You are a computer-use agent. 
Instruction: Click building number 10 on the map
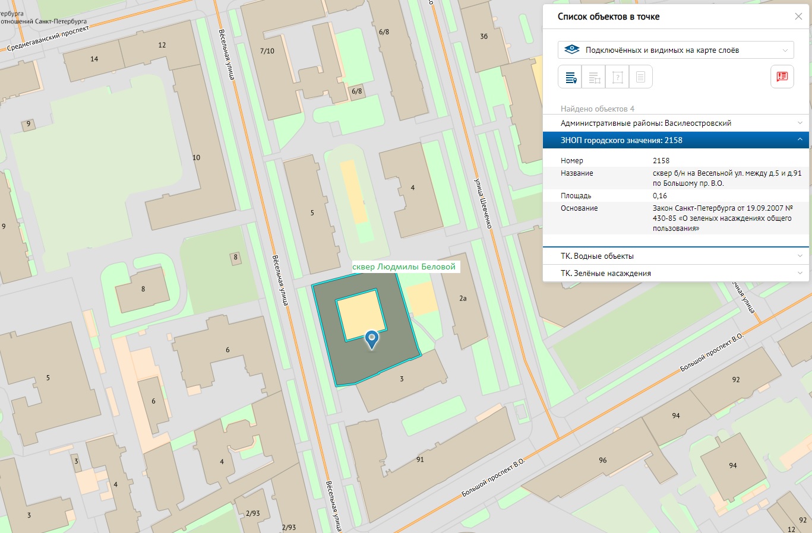(x=196, y=157)
